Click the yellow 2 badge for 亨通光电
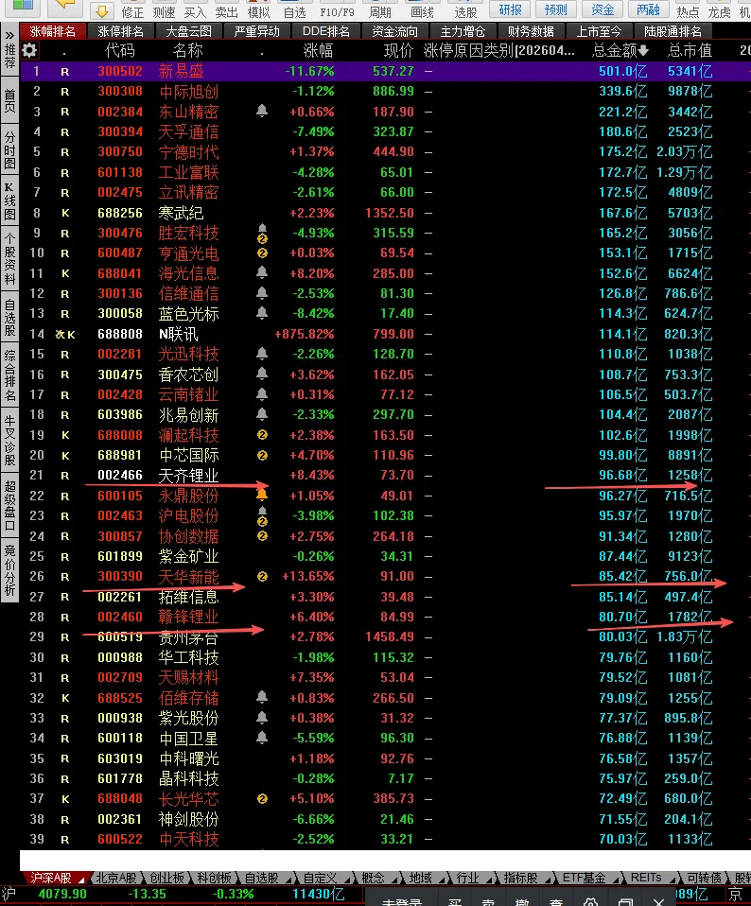The width and height of the screenshot is (751, 906). tap(262, 253)
